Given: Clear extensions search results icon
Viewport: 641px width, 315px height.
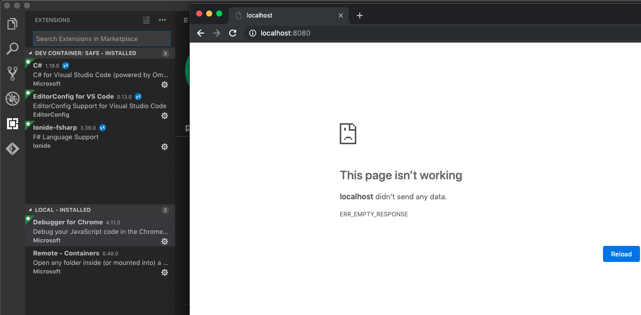Looking at the screenshot, I should [146, 20].
